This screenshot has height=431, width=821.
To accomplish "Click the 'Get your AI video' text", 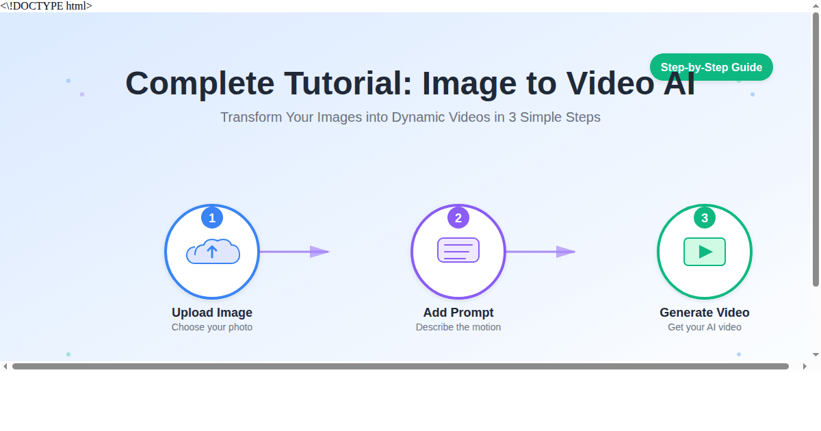I will [705, 327].
